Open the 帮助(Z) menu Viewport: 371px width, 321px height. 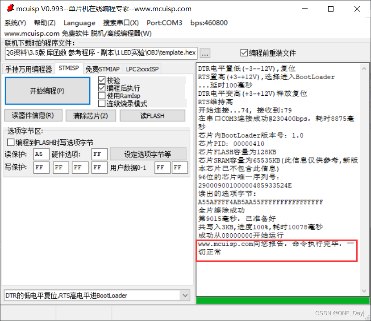45,23
